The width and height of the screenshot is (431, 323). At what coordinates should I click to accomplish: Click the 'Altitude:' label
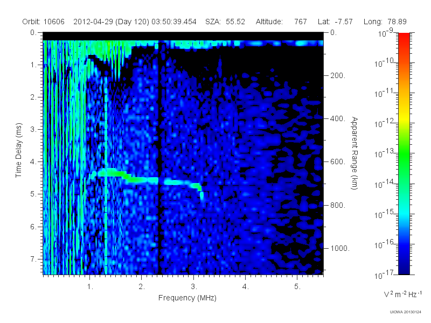tap(269, 22)
